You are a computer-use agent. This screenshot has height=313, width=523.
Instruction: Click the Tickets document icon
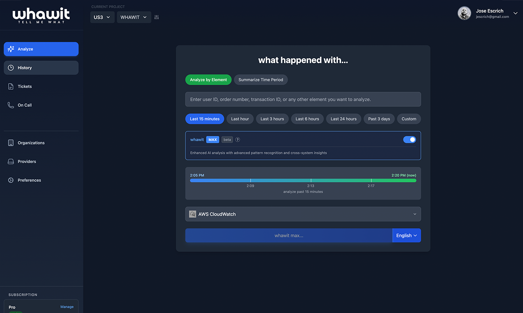click(x=11, y=86)
